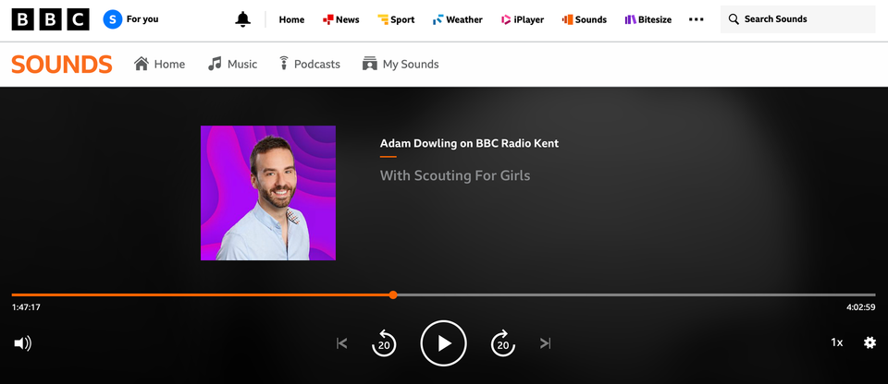
Task: Mute the volume speaker icon
Action: tap(22, 343)
